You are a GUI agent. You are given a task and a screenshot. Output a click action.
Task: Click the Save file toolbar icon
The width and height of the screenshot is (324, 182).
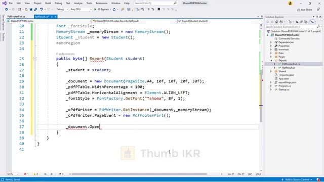pyautogui.click(x=31, y=9)
